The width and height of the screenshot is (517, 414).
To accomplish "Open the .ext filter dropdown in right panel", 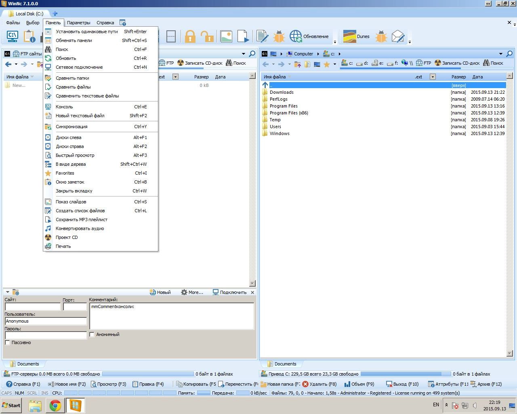I will pyautogui.click(x=433, y=77).
